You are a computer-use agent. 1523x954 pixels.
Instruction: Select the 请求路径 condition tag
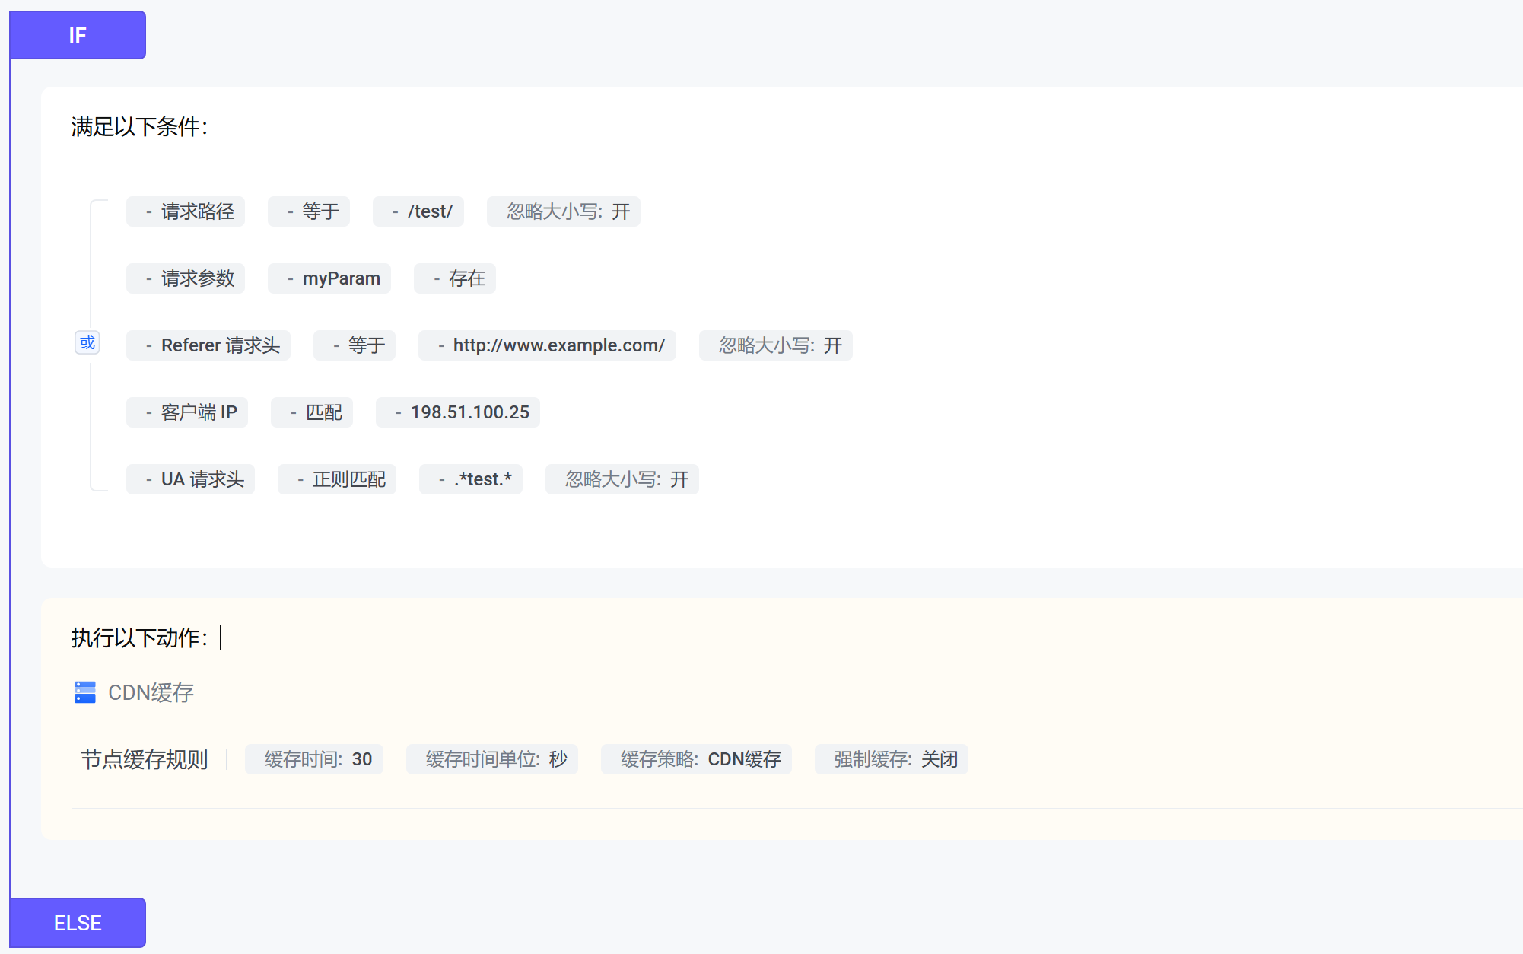tap(186, 211)
